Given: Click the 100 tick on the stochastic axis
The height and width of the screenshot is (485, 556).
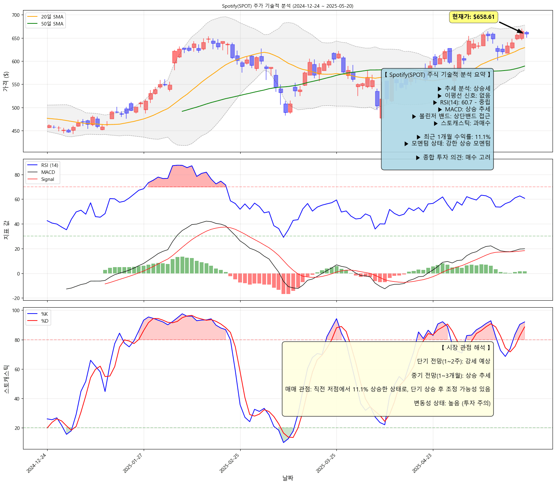Looking at the screenshot, I should click(x=16, y=310).
